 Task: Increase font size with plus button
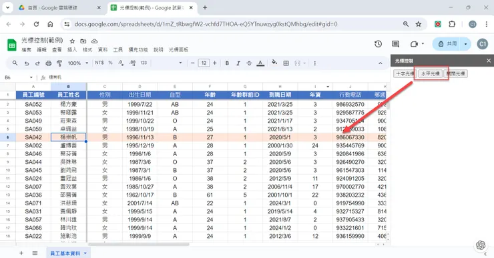click(x=214, y=63)
